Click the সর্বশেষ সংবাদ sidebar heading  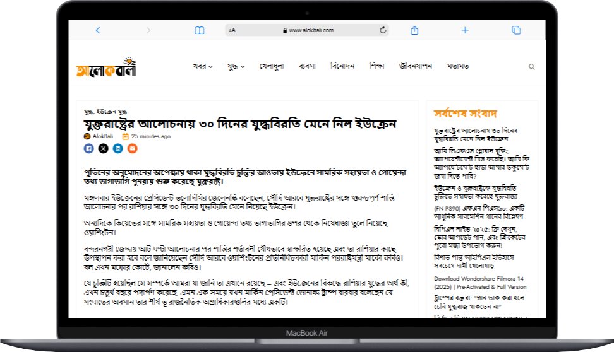(465, 114)
